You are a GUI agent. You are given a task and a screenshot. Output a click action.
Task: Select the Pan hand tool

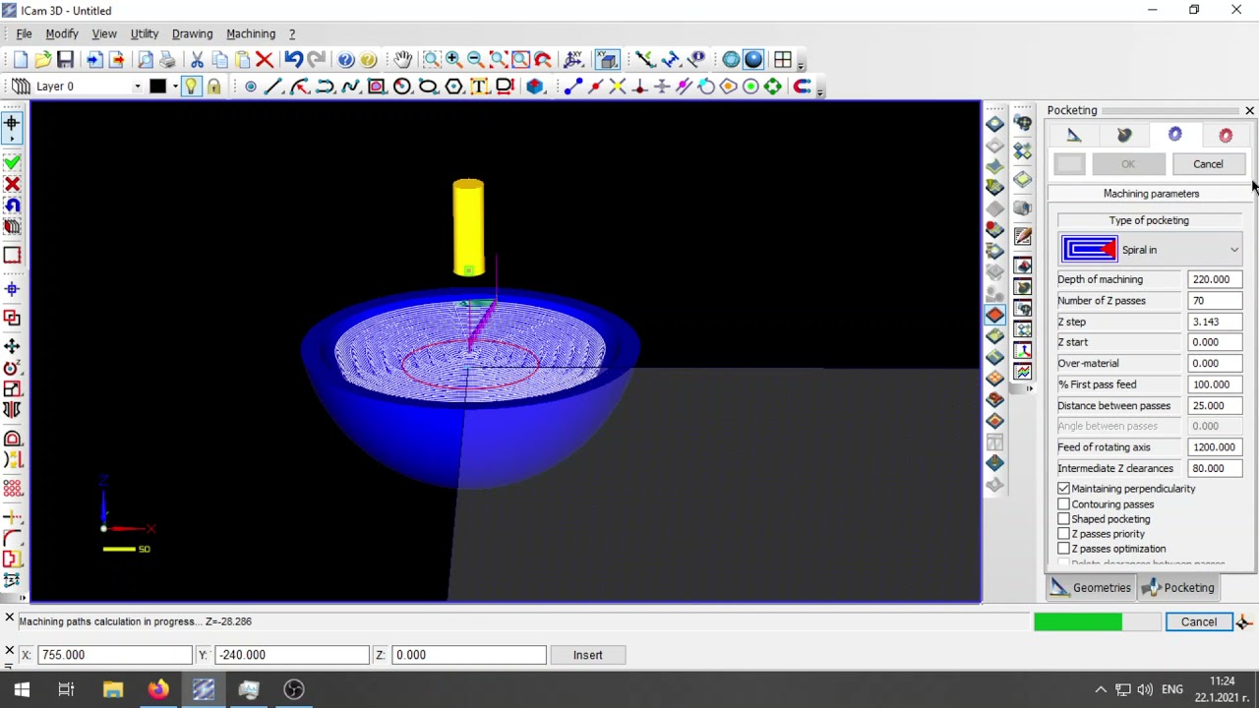402,60
